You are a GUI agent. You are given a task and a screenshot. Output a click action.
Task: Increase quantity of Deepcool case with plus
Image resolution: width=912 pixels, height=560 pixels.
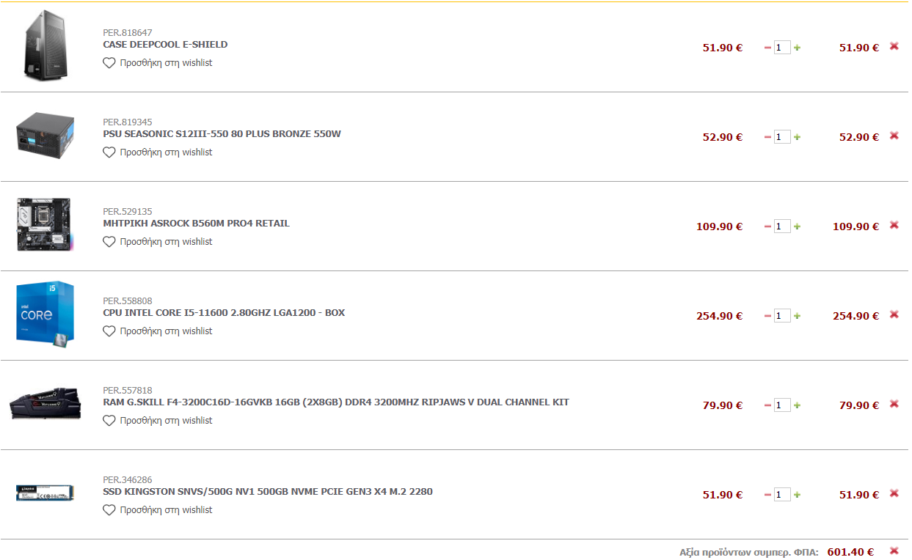(798, 48)
